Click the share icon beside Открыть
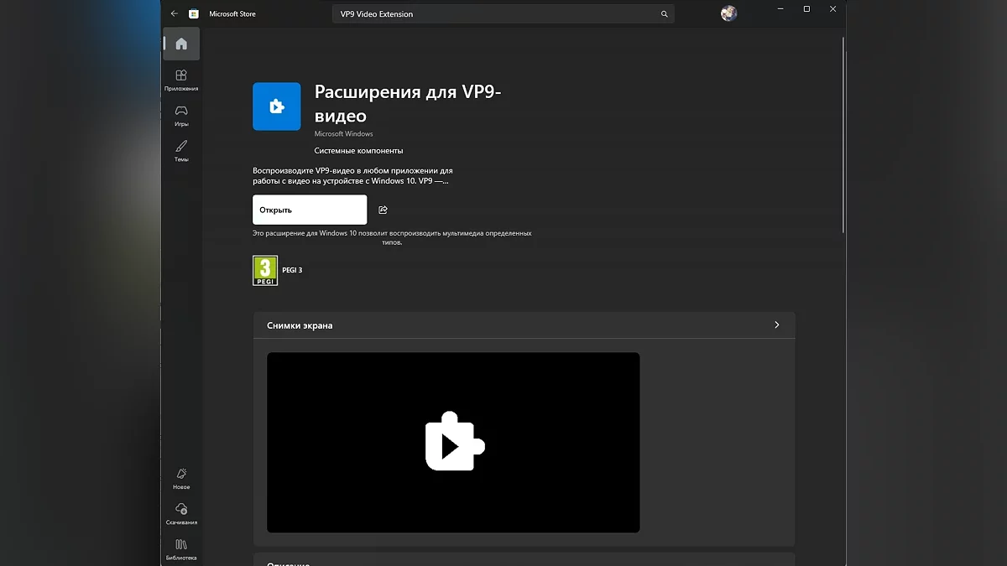Image resolution: width=1007 pixels, height=566 pixels. 383,210
